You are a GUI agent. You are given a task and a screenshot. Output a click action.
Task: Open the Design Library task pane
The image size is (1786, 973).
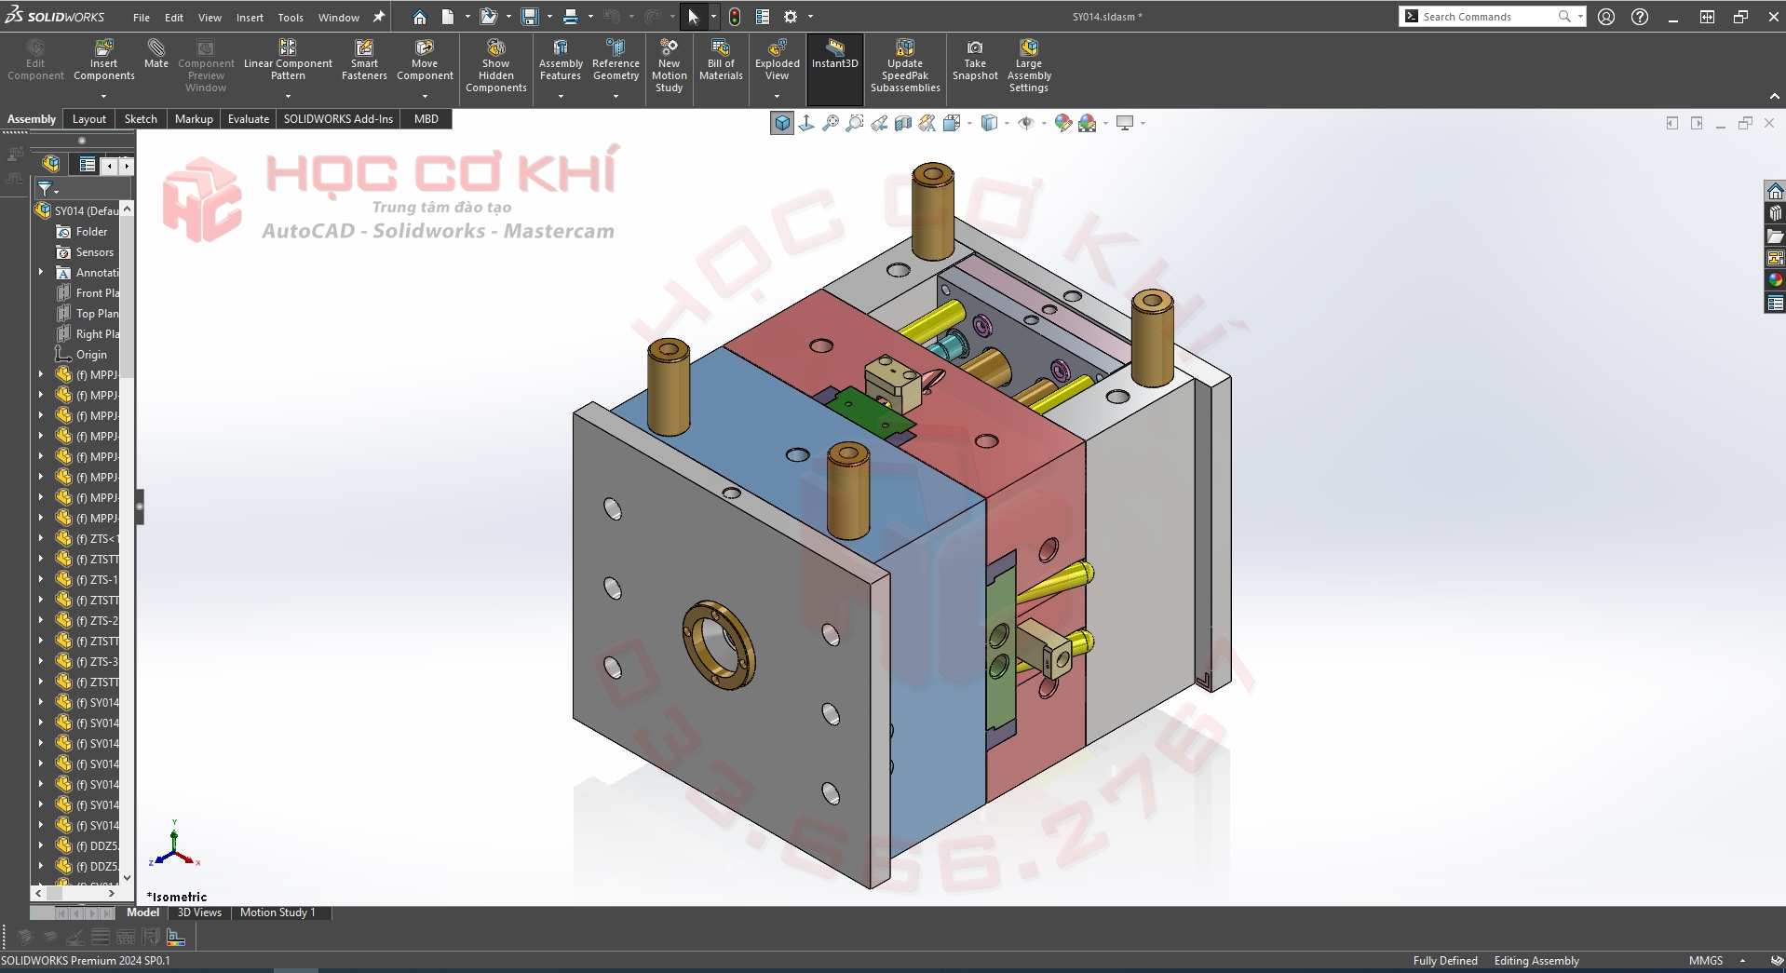[1775, 213]
